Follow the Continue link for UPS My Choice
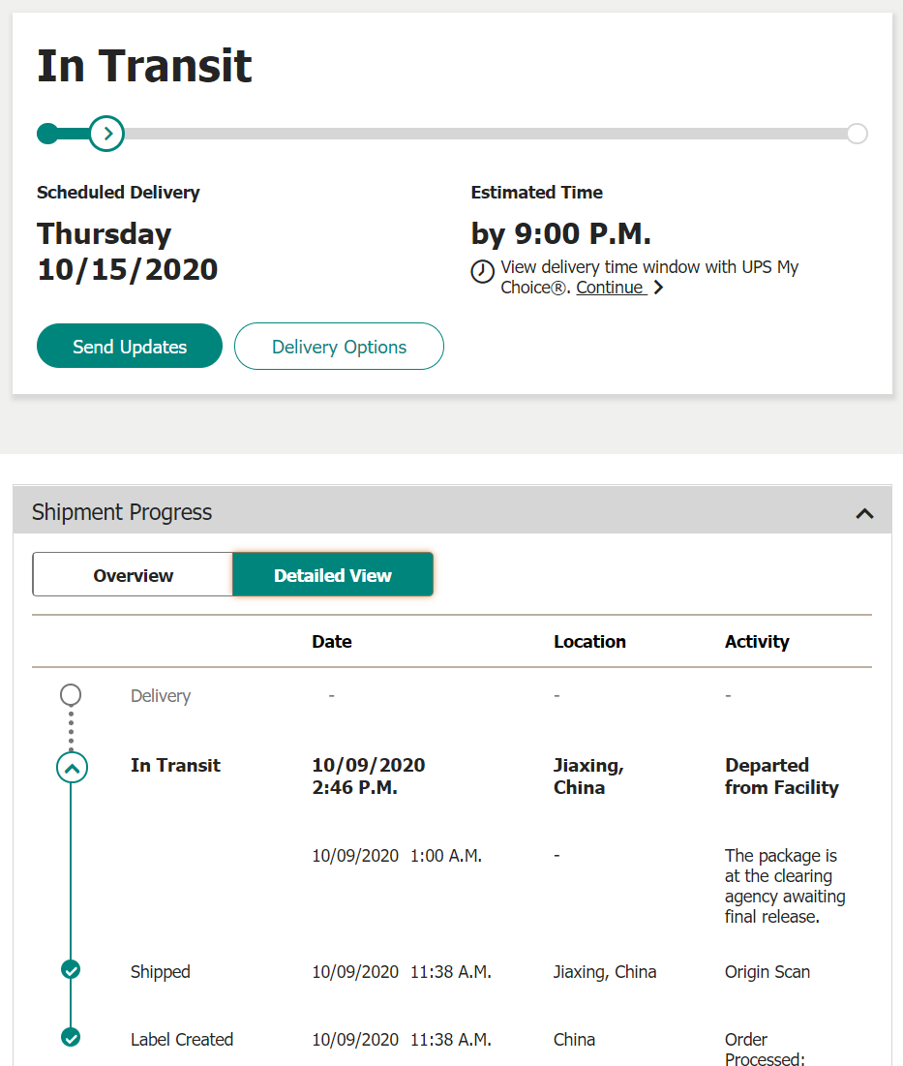The image size is (903, 1066). pyautogui.click(x=610, y=288)
